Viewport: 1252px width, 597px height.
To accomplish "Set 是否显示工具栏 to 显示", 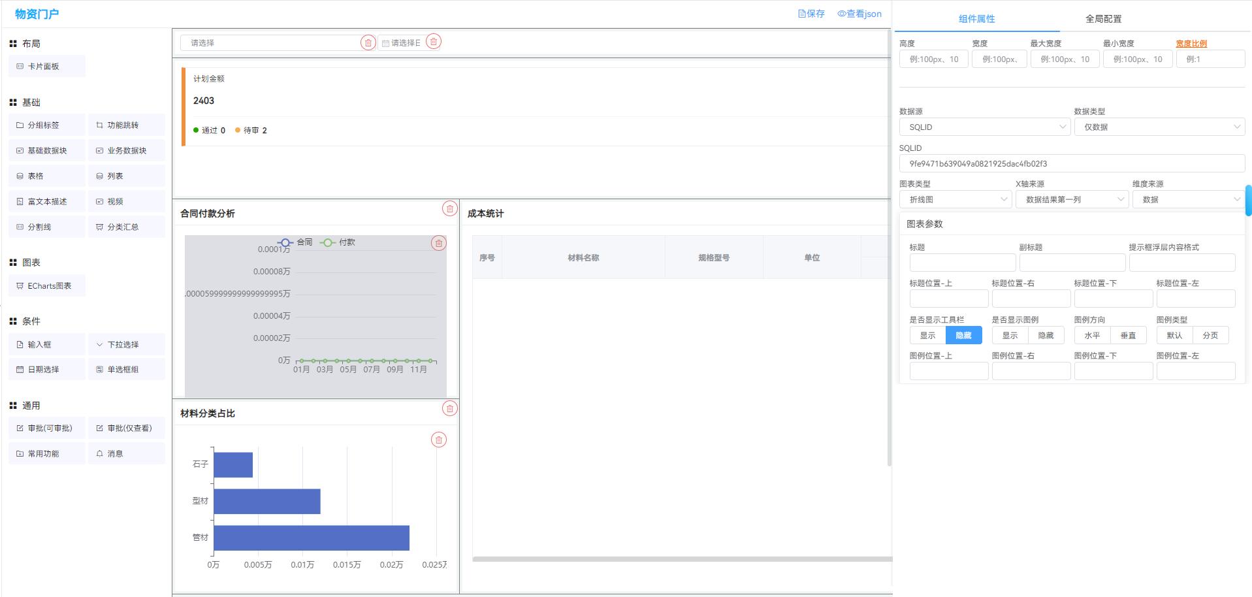I will (927, 336).
